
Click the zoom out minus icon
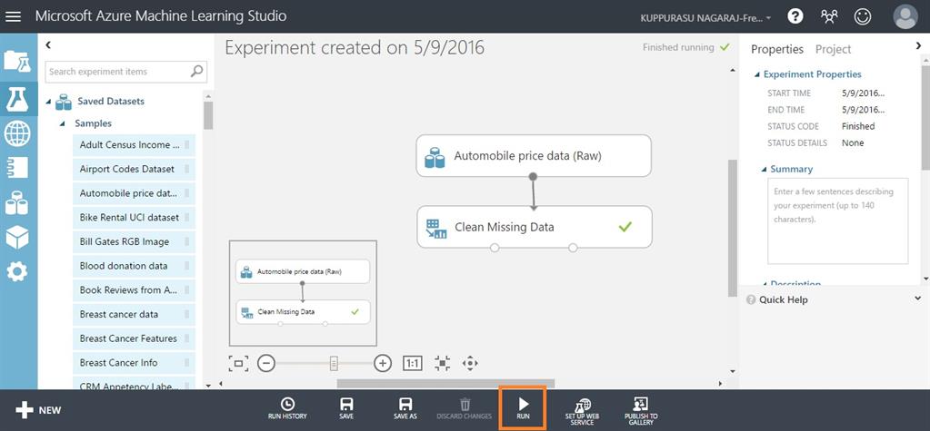pos(266,363)
